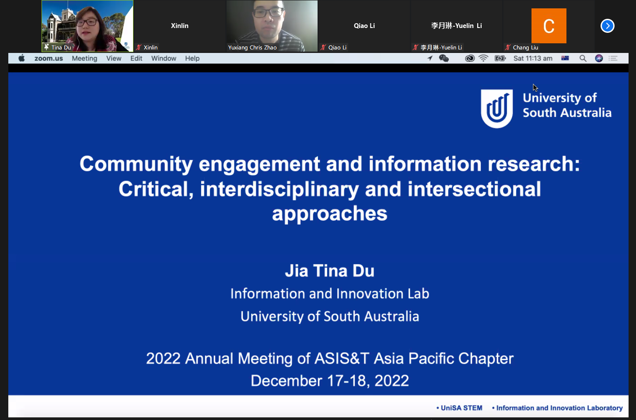Image resolution: width=636 pixels, height=420 pixels.
Task: Open Spotlight search magnifier icon
Action: [583, 58]
